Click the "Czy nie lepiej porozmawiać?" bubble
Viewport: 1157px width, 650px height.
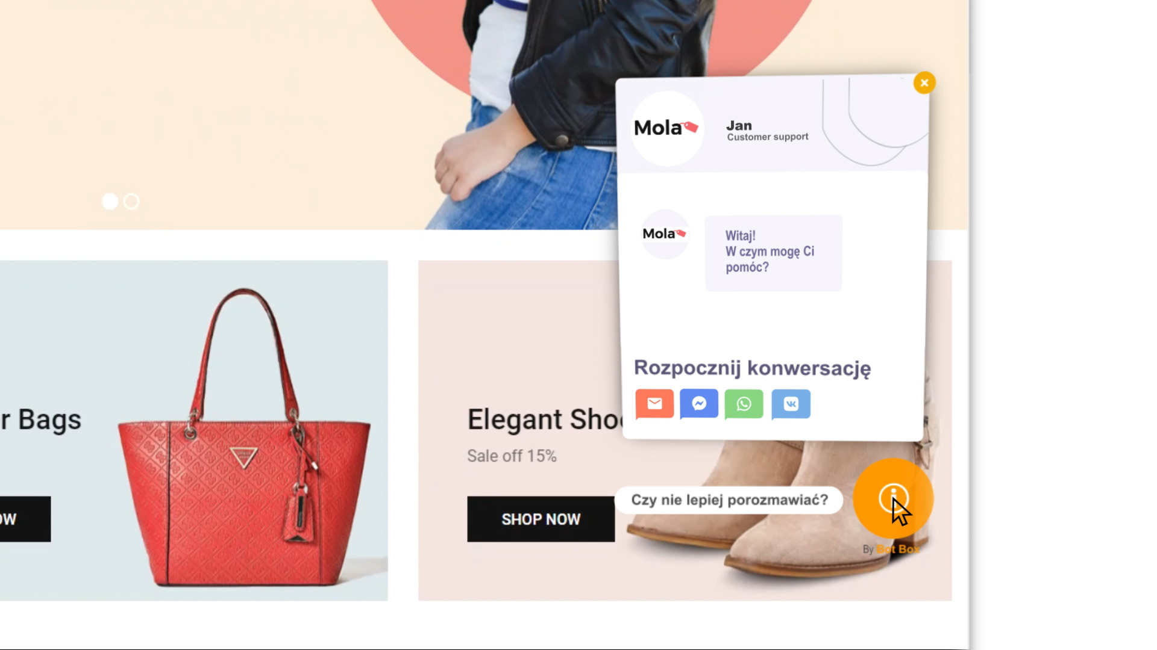click(729, 500)
